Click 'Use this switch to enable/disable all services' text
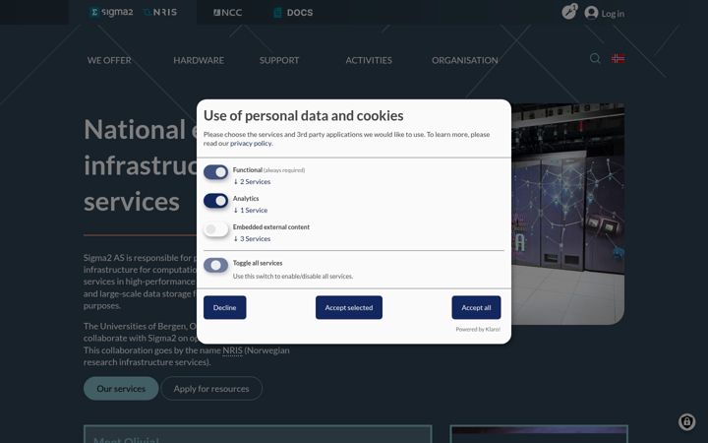The image size is (708, 443). pos(293,277)
